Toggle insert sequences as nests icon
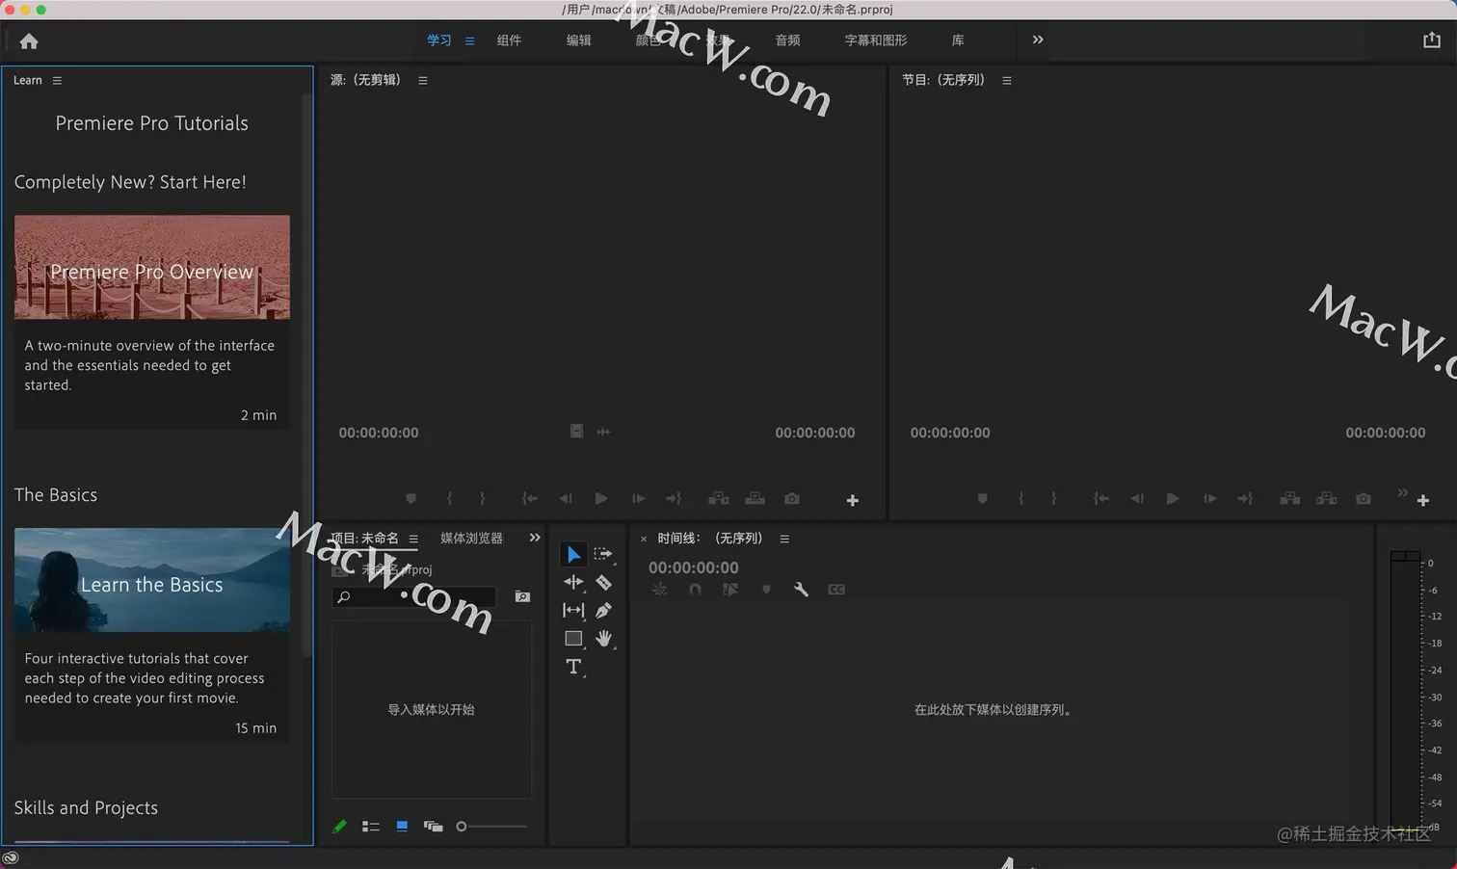Image resolution: width=1457 pixels, height=869 pixels. [660, 590]
